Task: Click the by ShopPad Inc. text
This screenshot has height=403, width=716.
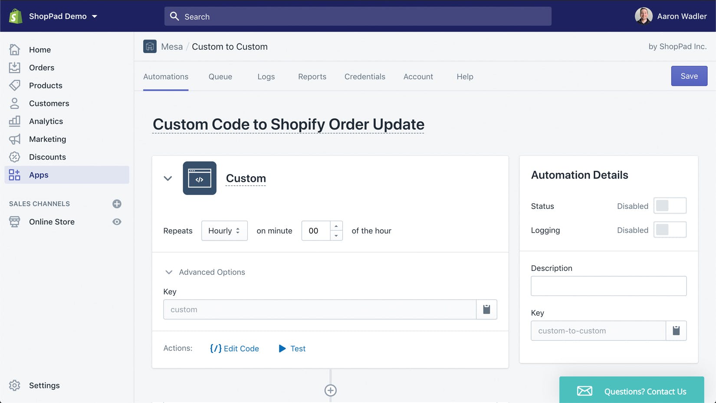Action: (677, 46)
